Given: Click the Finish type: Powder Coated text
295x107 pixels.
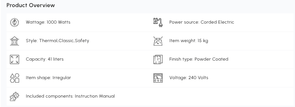Looking at the screenshot, I should 199,59.
